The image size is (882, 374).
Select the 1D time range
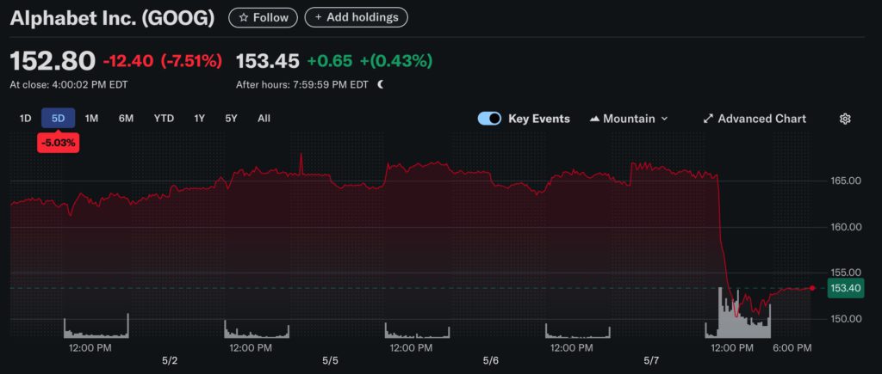[x=25, y=119]
